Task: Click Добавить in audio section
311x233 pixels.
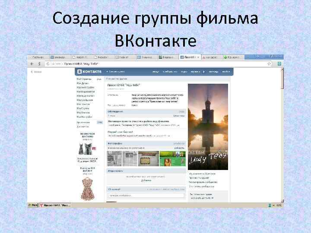Action: tap(146, 180)
